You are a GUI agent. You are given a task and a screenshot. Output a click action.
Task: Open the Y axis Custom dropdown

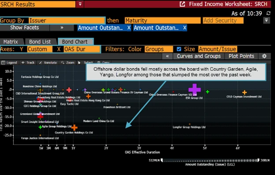40,49
